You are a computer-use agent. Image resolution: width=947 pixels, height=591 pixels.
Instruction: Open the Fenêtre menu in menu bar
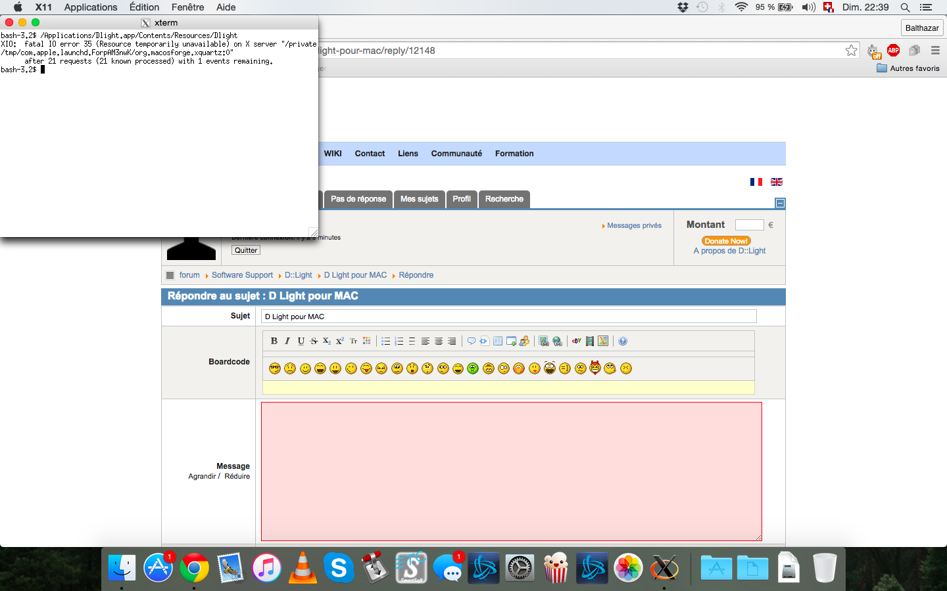187,7
